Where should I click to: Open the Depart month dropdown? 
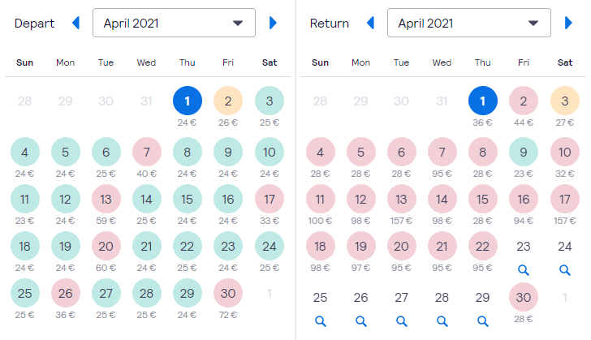pyautogui.click(x=174, y=23)
